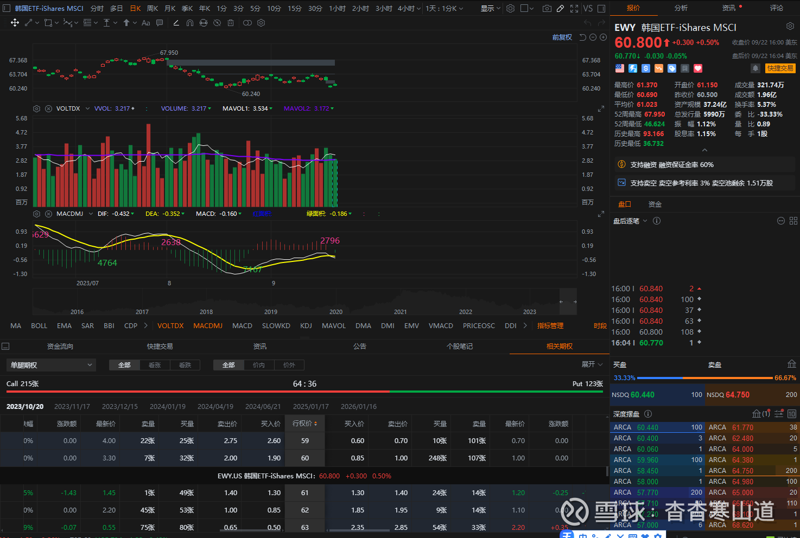Select the crosshair move cursor tool

15,23
